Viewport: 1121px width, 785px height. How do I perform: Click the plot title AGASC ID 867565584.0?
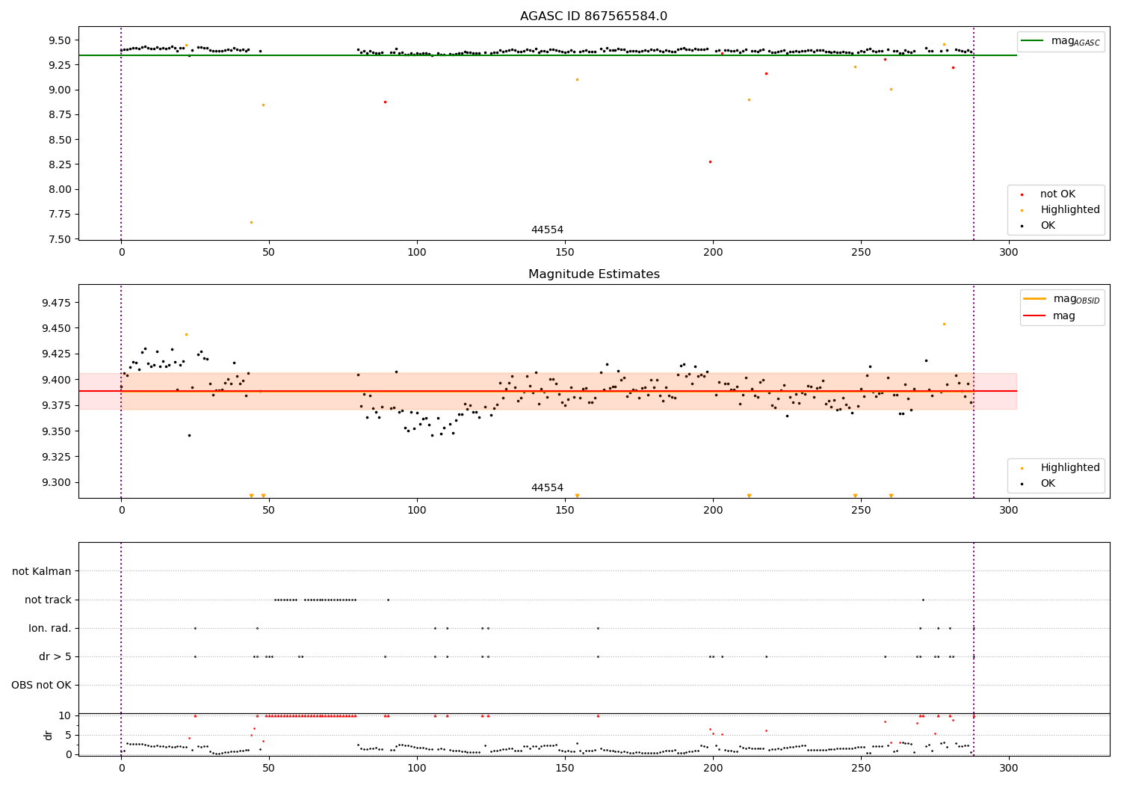[x=593, y=16]
